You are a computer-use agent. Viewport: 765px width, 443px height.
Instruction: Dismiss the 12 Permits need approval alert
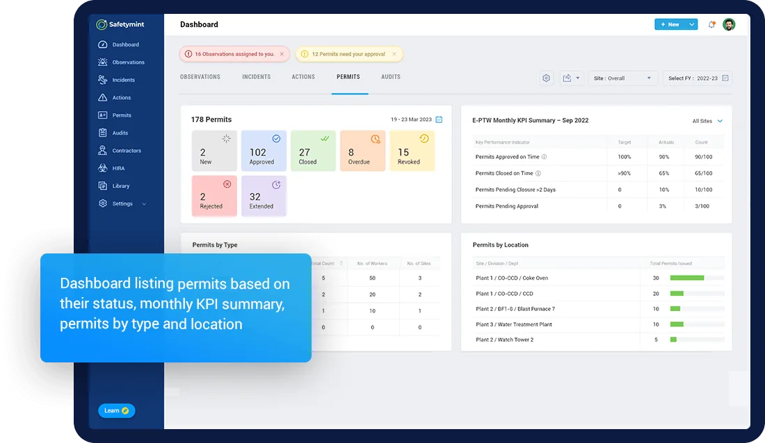[394, 54]
